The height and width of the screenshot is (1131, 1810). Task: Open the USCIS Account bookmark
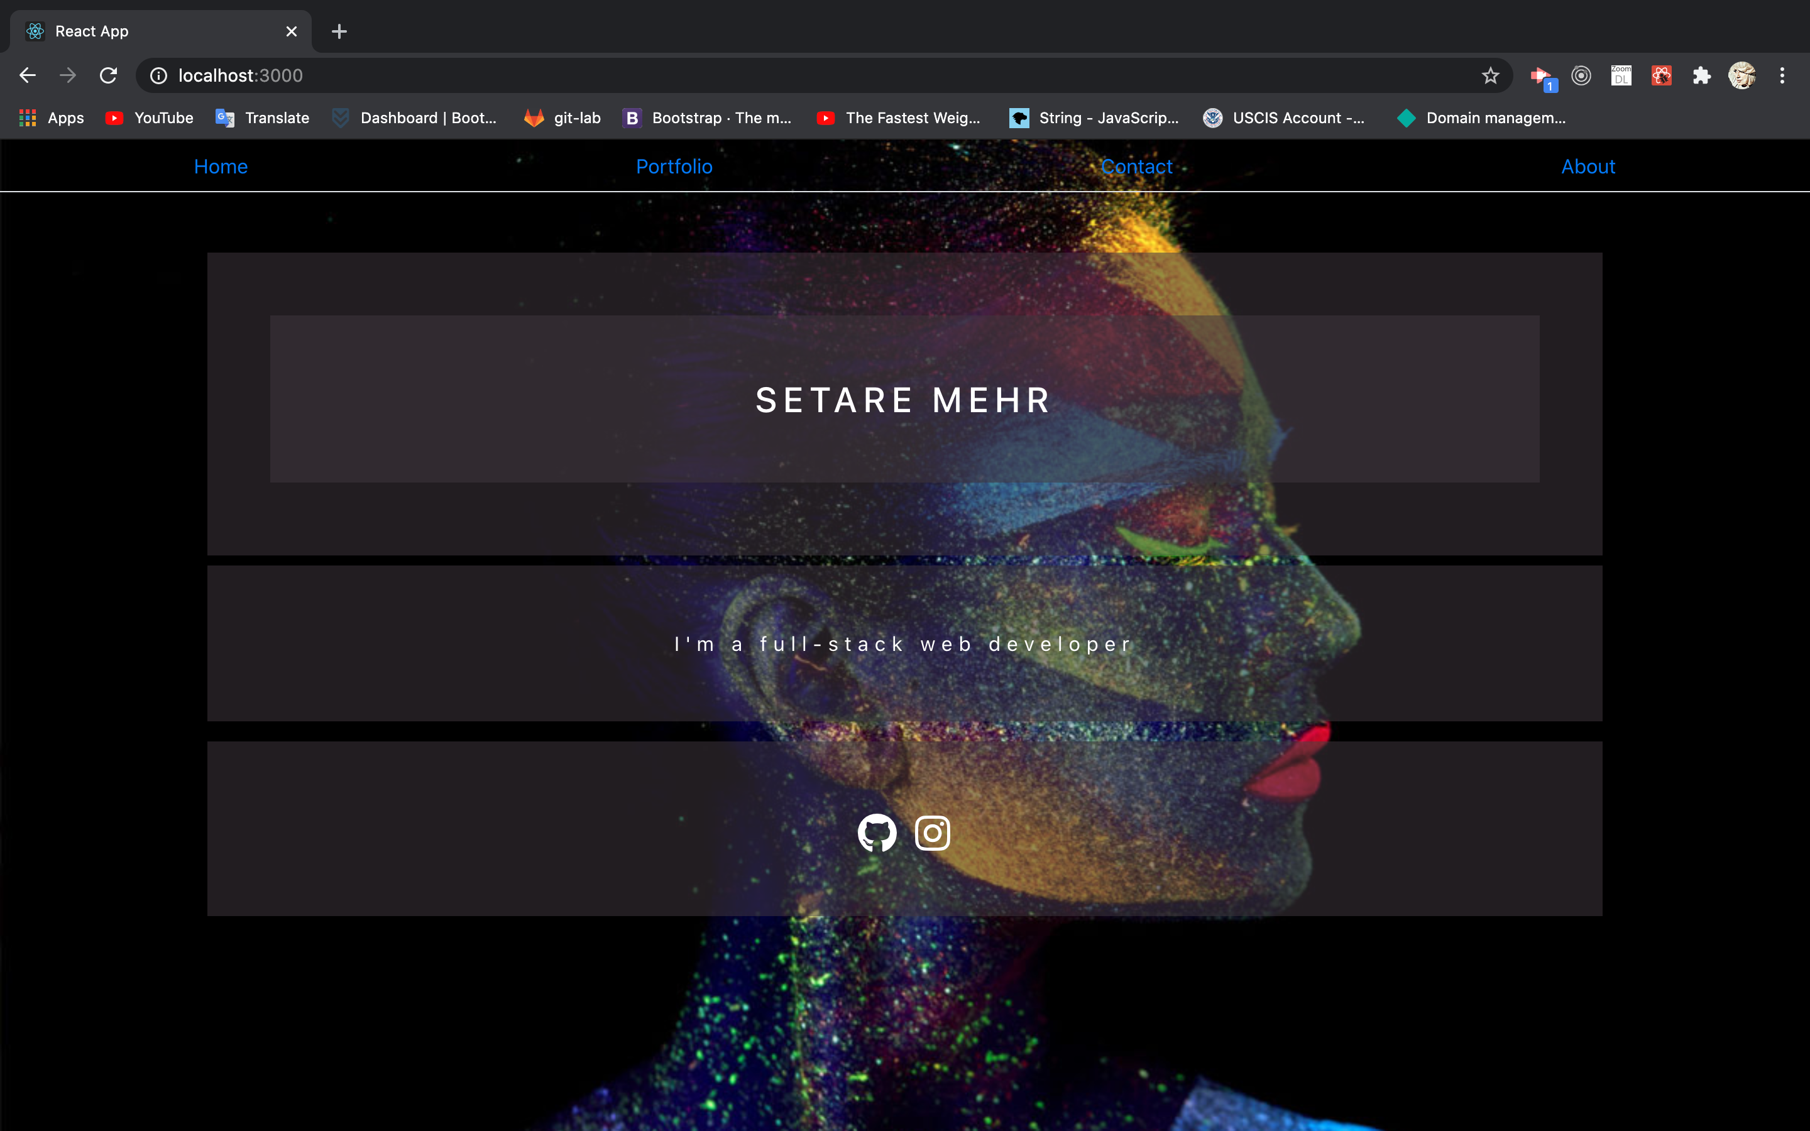[1283, 118]
